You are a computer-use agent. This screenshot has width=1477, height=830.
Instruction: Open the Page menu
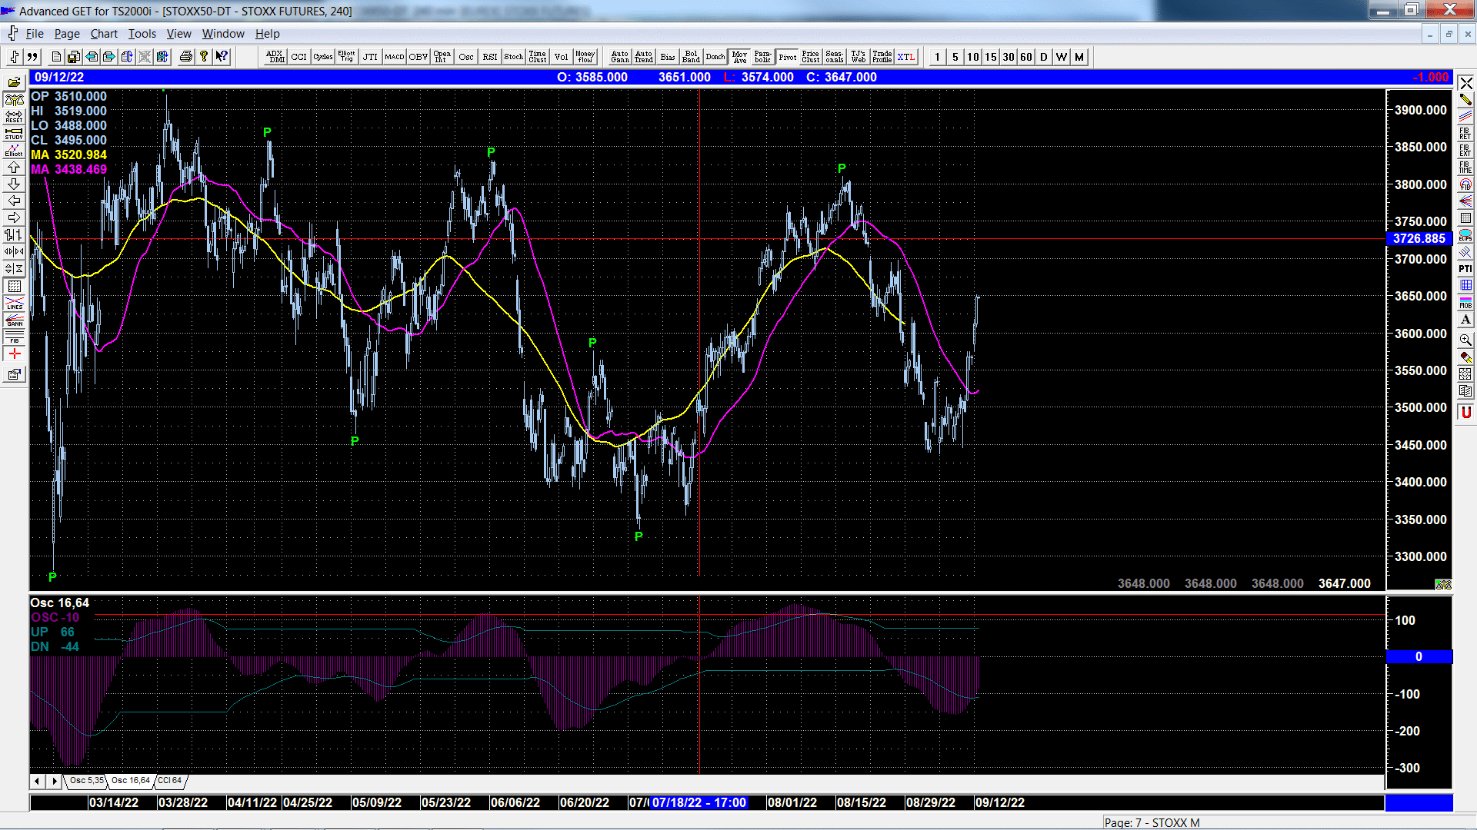(67, 34)
